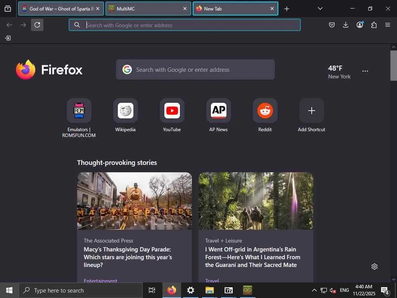Go back to previous page

click(x=9, y=25)
